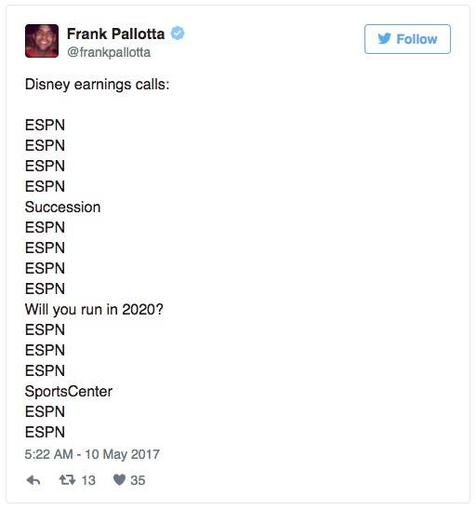Viewport: 476px width, 510px height.
Task: Open Frank Pallotta's profile avatar
Action: 42,41
